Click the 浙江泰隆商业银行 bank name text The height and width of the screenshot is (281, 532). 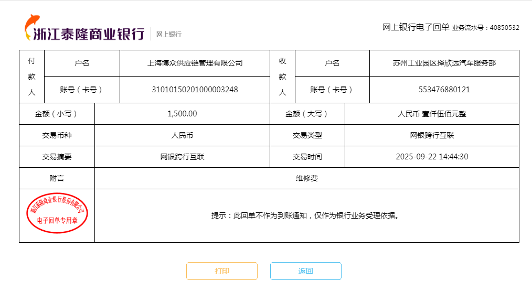pos(89,34)
